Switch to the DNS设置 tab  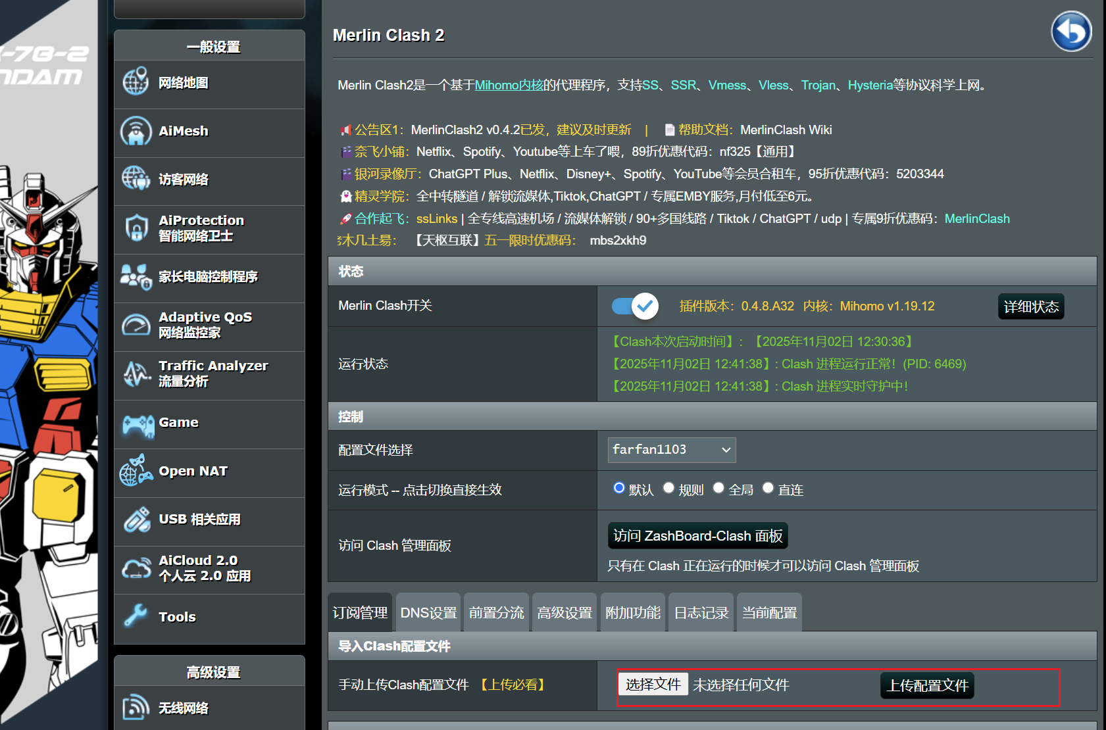(428, 613)
